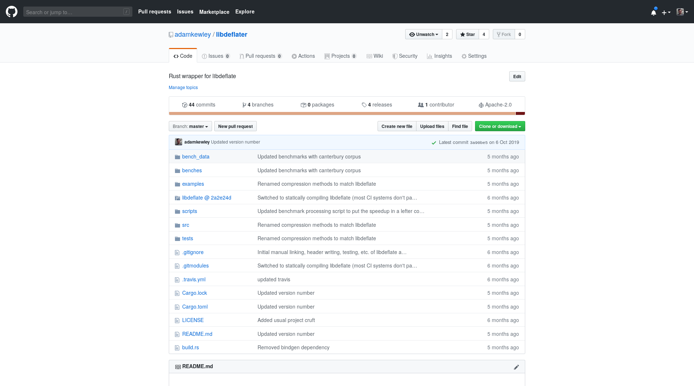Open the scripts folder
The image size is (694, 386).
pos(190,211)
